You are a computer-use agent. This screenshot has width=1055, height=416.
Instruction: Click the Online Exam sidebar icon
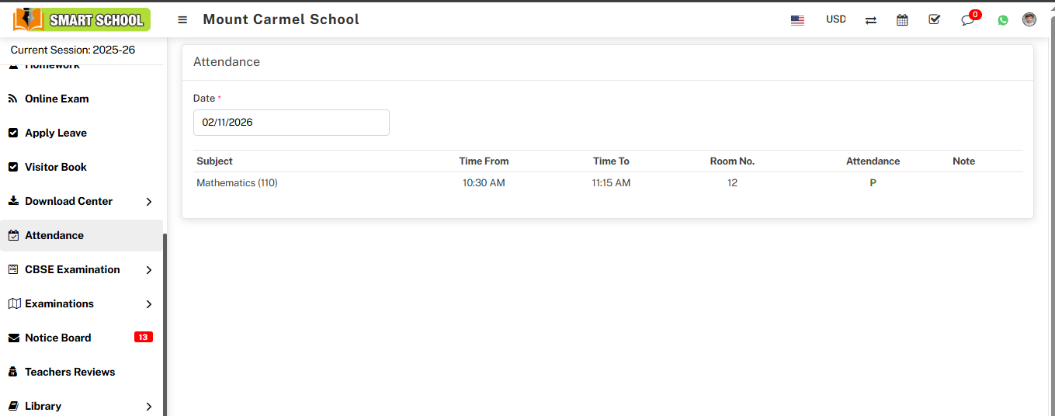12,99
